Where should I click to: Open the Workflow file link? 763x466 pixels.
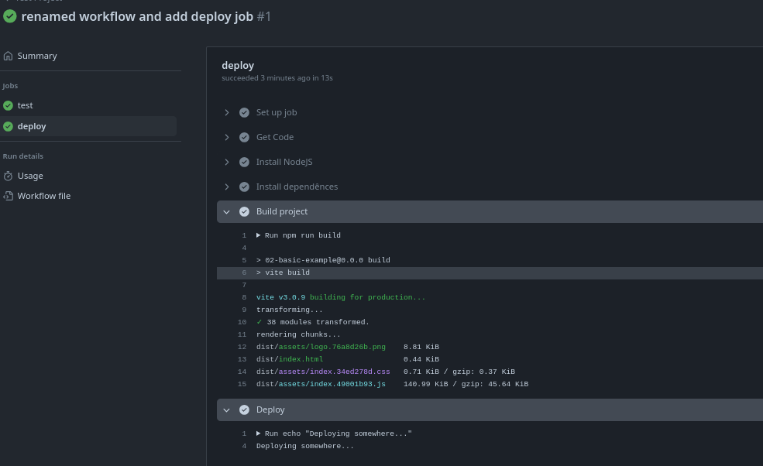(x=44, y=196)
